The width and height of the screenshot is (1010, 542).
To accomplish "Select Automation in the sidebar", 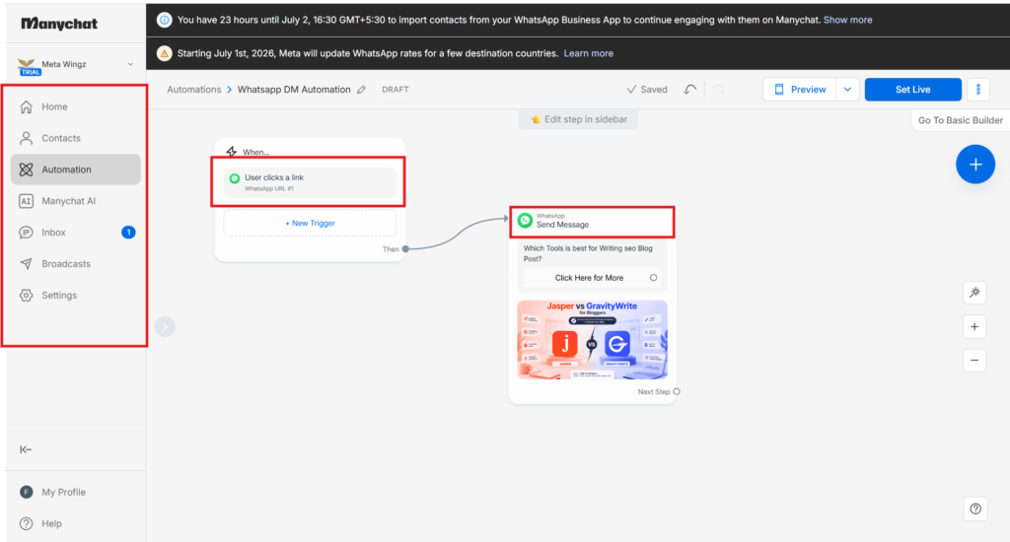I will coord(75,169).
